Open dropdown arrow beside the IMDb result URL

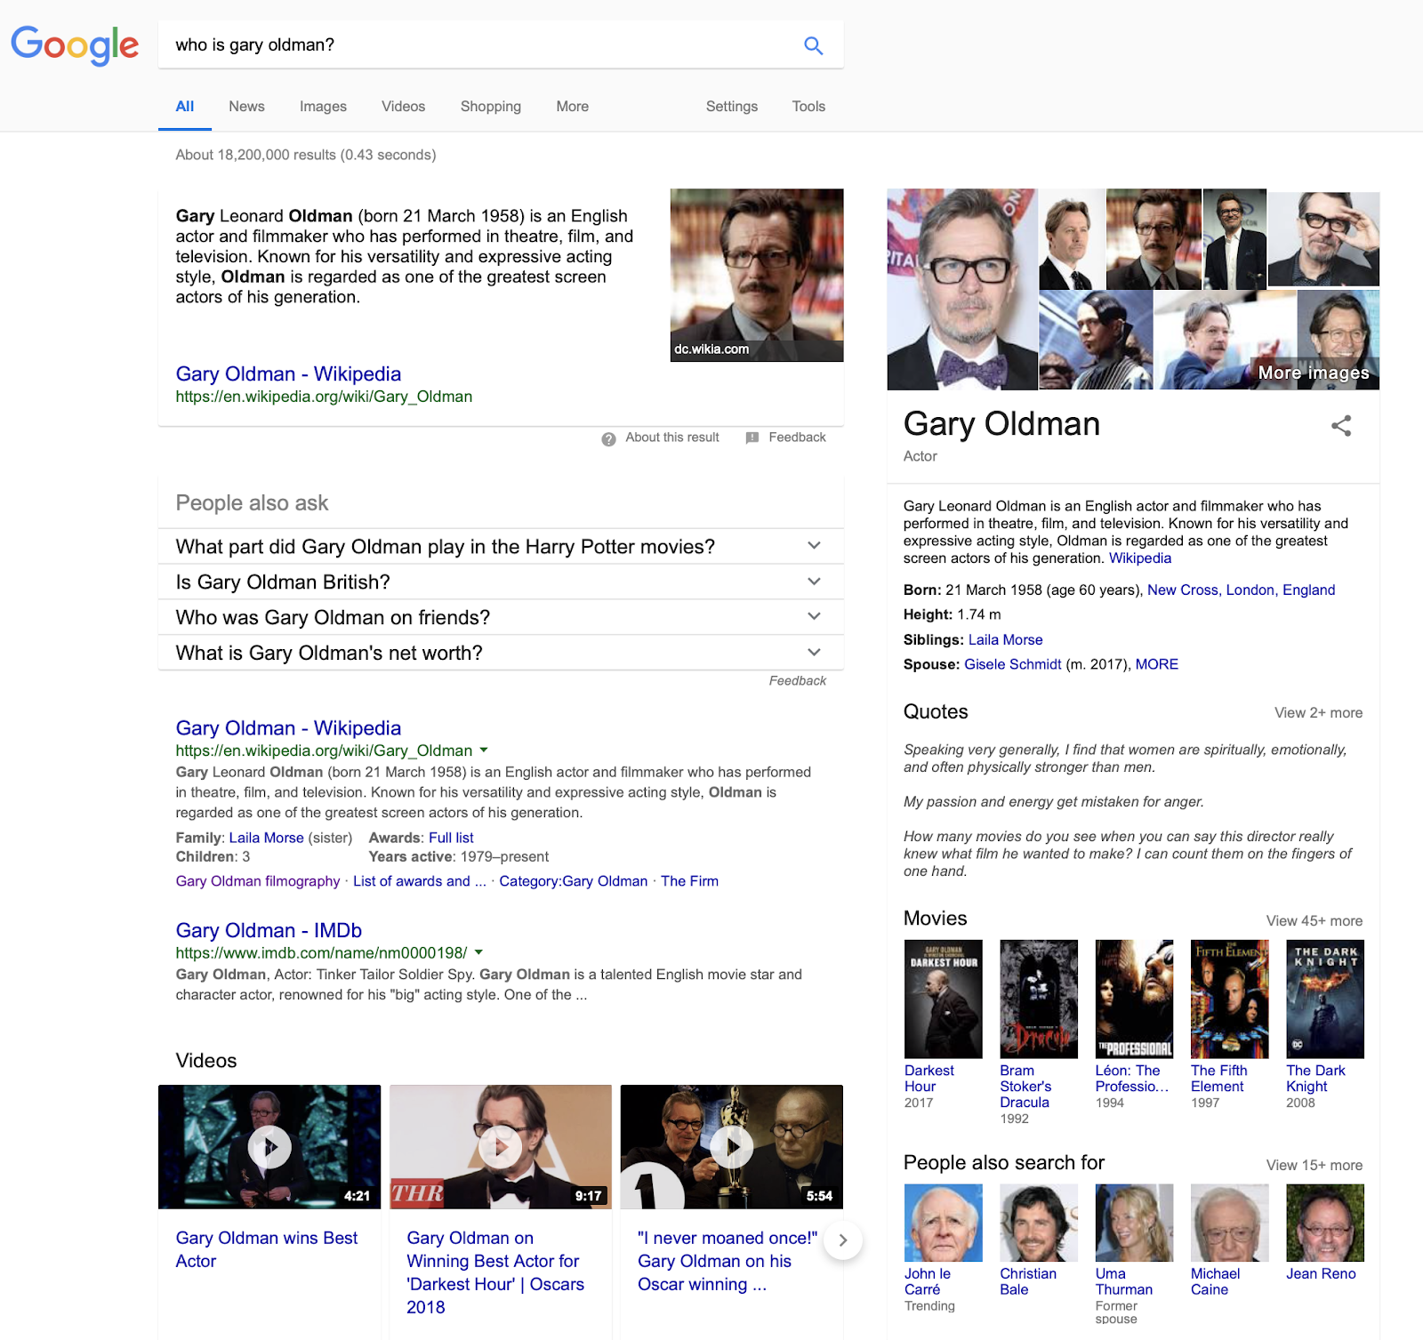[478, 951]
